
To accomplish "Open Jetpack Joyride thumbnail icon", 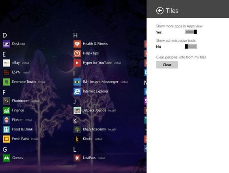I will [77, 110].
